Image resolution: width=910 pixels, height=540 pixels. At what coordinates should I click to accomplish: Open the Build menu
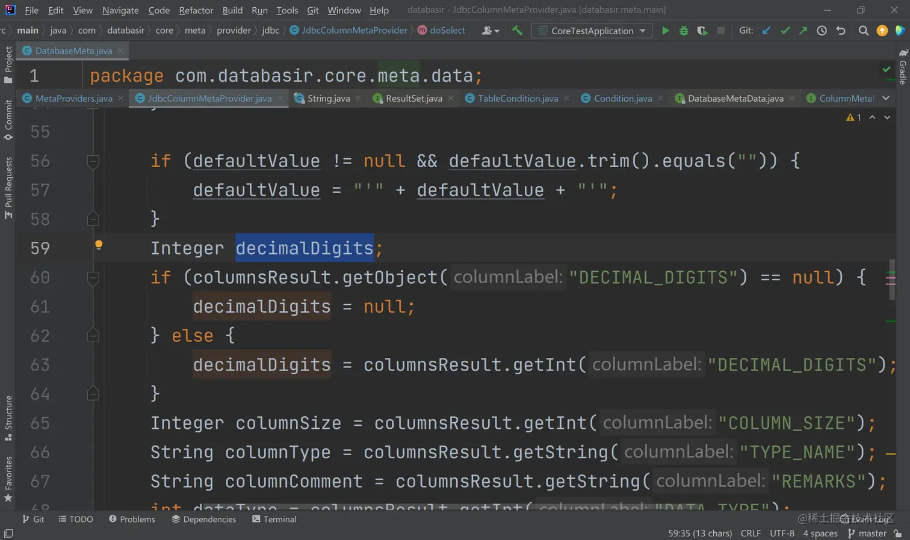click(x=232, y=10)
